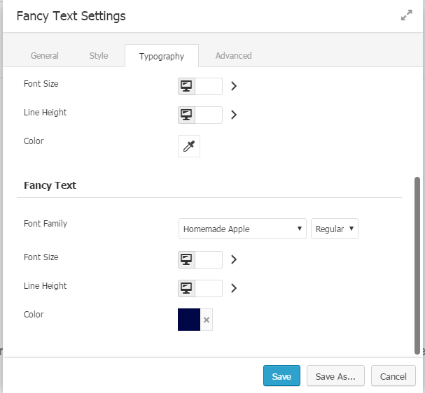Save the Fancy Text settings
The height and width of the screenshot is (393, 425).
click(281, 376)
